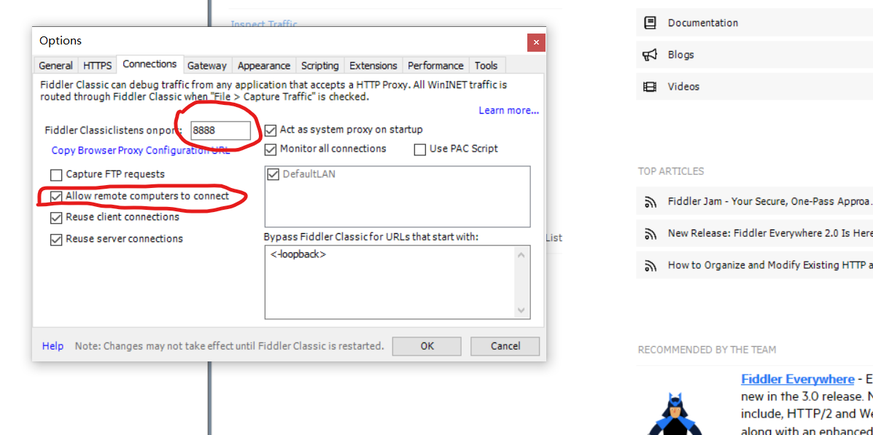Click Copy Browser Proxy Configuration URL link
This screenshot has height=435, width=873.
pyautogui.click(x=140, y=150)
